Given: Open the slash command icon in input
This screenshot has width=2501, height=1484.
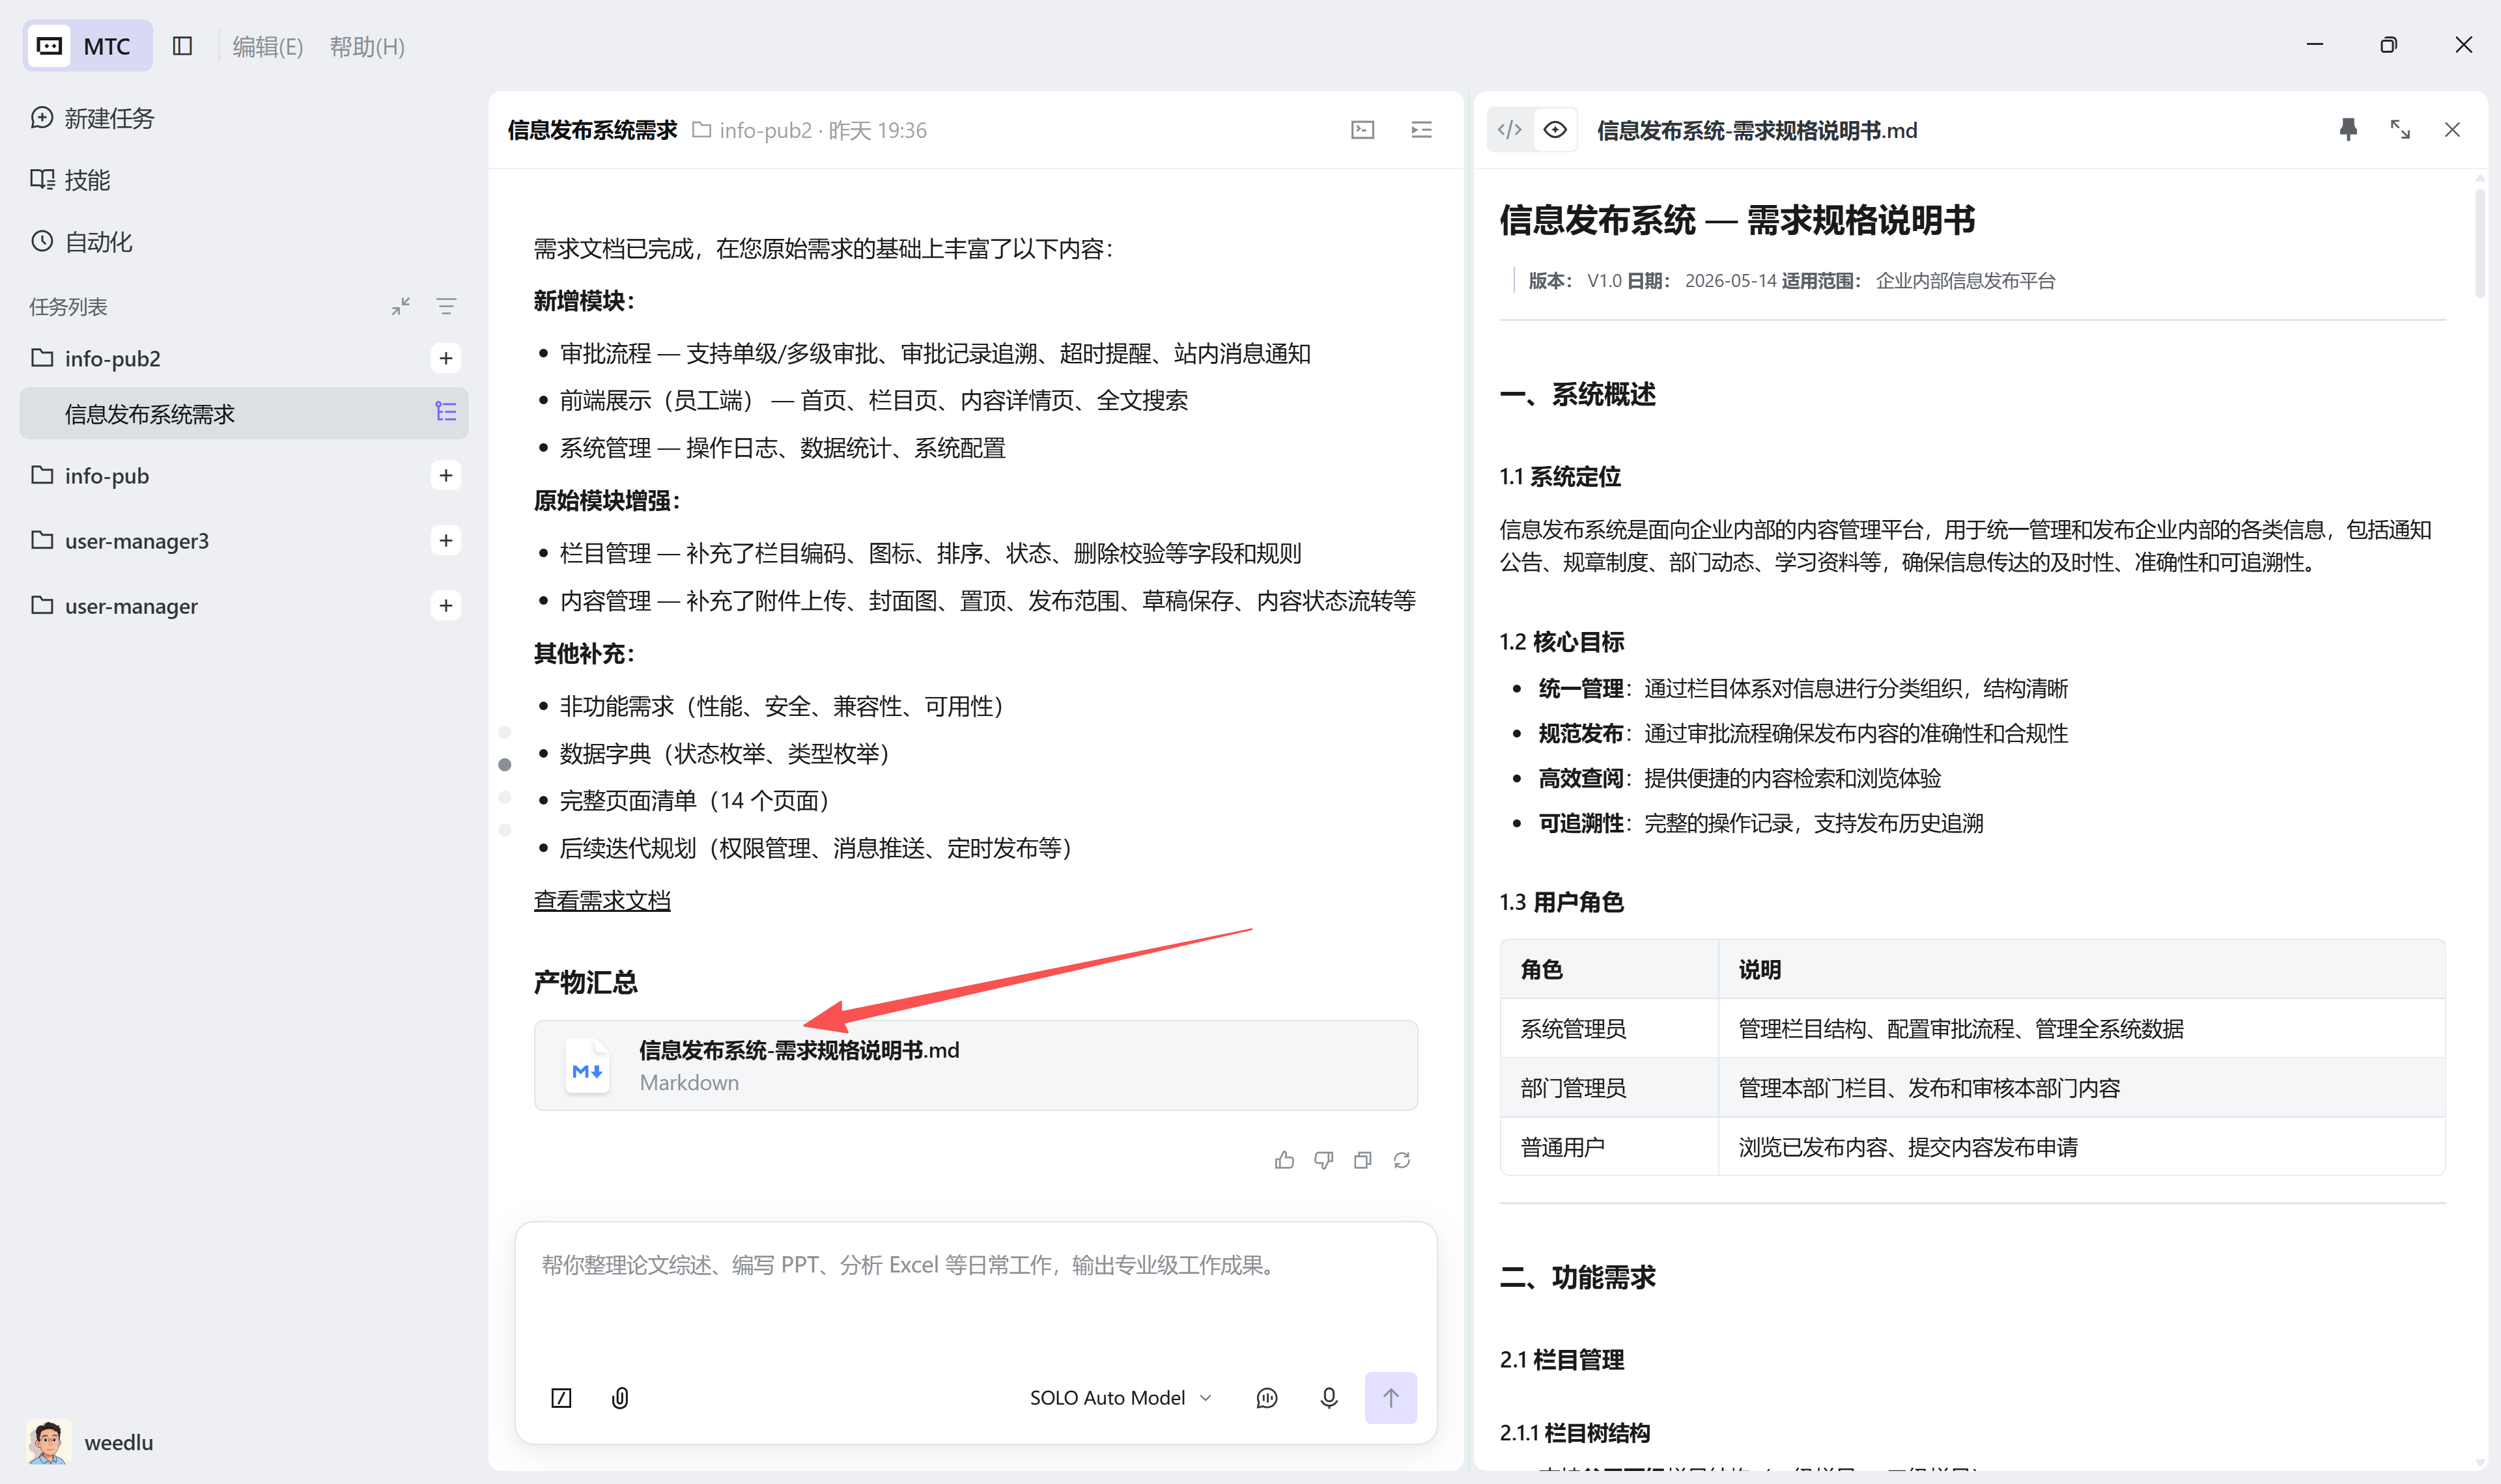Looking at the screenshot, I should 561,1398.
